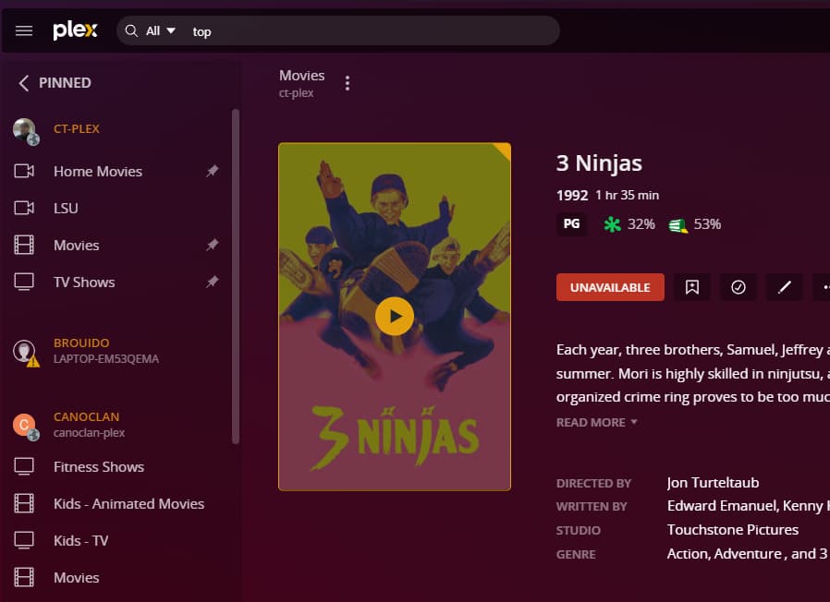Open the TV Shows library
The height and width of the screenshot is (602, 830).
tap(84, 283)
